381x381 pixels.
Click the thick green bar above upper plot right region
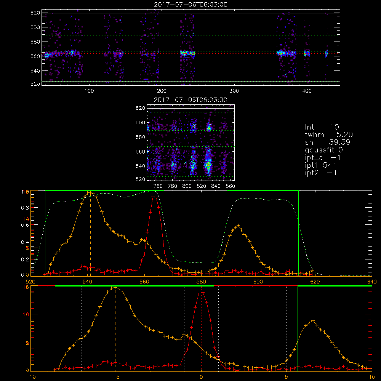[x=263, y=191]
